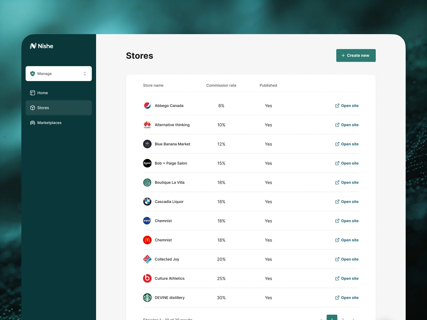Screen dimensions: 427x320
Task: Click Collected Joy Domino's logo
Action: (x=147, y=259)
